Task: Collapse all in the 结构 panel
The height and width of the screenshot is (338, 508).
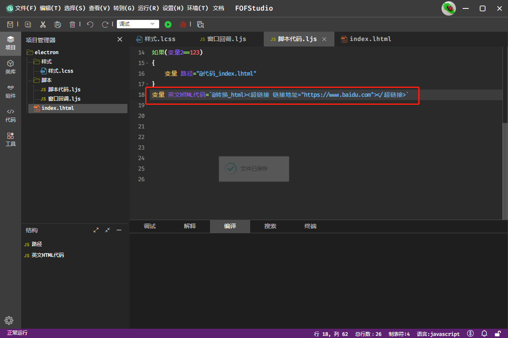Action: pyautogui.click(x=108, y=230)
